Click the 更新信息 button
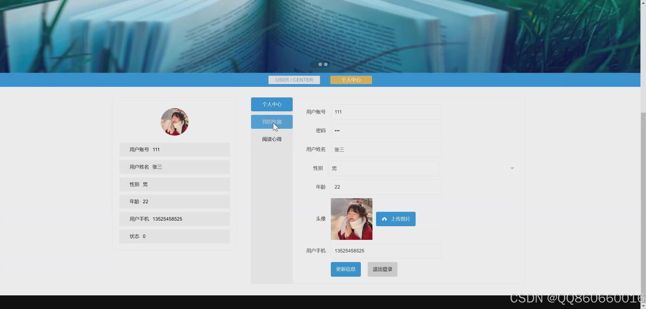 346,269
